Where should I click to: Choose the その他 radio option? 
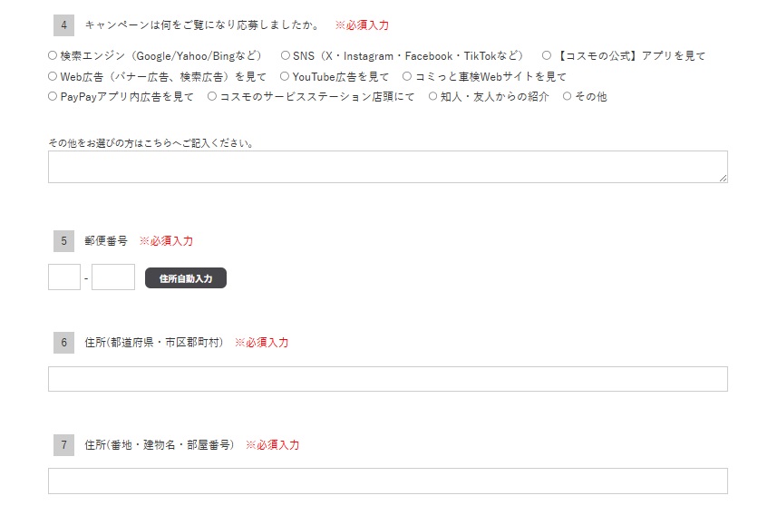tap(568, 97)
